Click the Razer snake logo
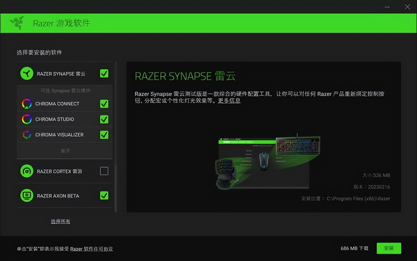This screenshot has height=261, width=417. tap(17, 23)
